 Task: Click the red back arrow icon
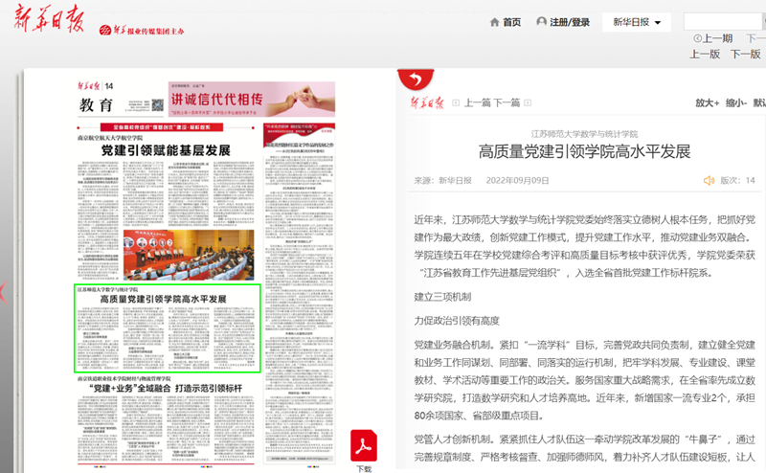tap(411, 79)
